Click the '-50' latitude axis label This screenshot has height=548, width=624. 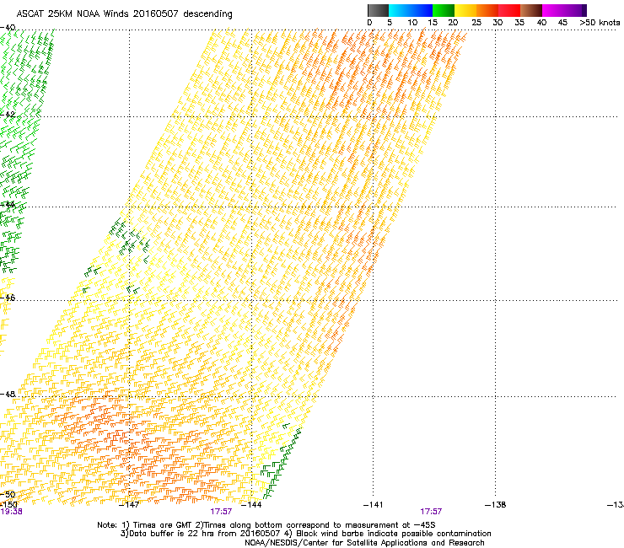click(8, 495)
